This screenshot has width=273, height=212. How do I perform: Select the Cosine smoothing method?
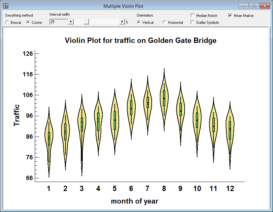pyautogui.click(x=28, y=22)
